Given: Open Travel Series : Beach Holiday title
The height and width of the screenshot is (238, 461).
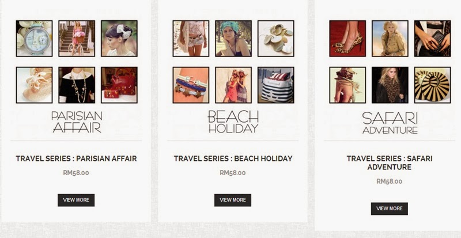Looking at the screenshot, I should [x=233, y=158].
